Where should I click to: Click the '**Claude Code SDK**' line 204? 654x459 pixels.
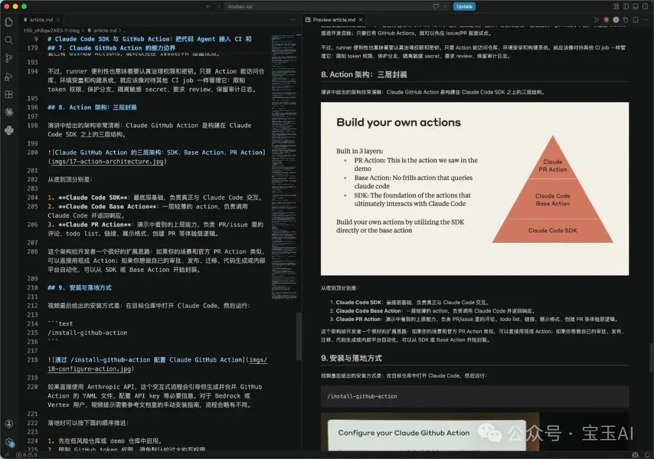[x=155, y=197]
